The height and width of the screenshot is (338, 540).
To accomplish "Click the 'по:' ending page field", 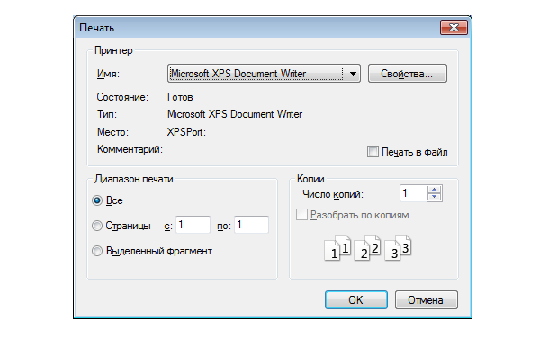I will click(x=251, y=225).
